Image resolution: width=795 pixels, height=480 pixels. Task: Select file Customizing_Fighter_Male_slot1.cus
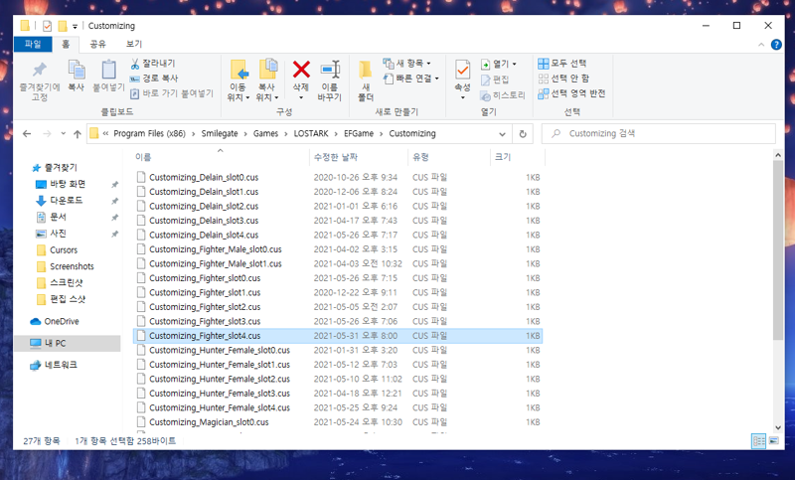pos(216,264)
